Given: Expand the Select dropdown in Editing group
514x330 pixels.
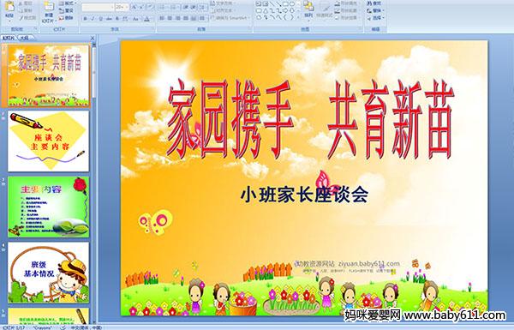Looking at the screenshot, I should 376,18.
